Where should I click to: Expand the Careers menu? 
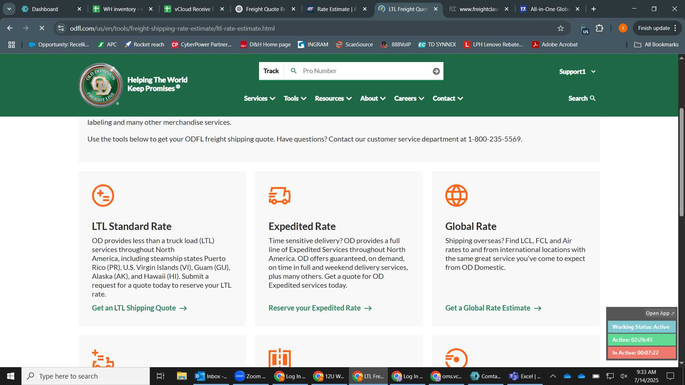coord(409,98)
